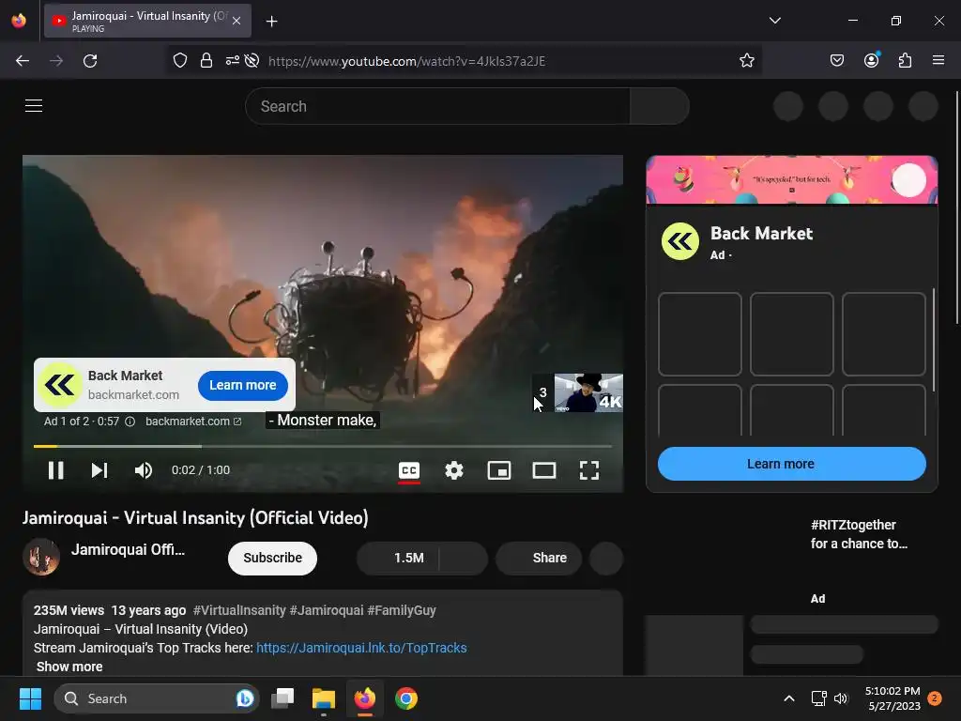Show hidden system tray icons chevron
Screen dimensions: 961x721
pyautogui.click(x=788, y=698)
